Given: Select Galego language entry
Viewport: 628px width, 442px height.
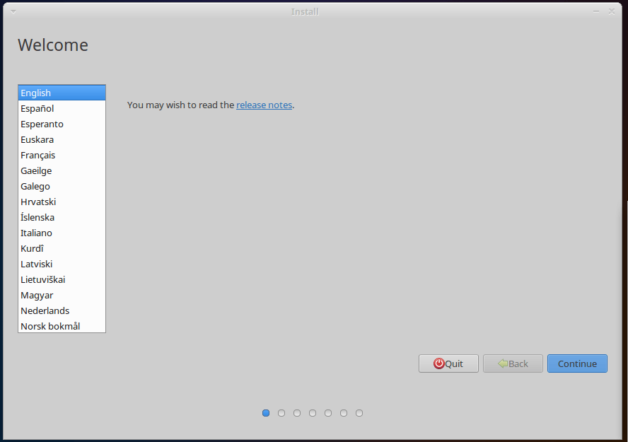Looking at the screenshot, I should coord(62,187).
